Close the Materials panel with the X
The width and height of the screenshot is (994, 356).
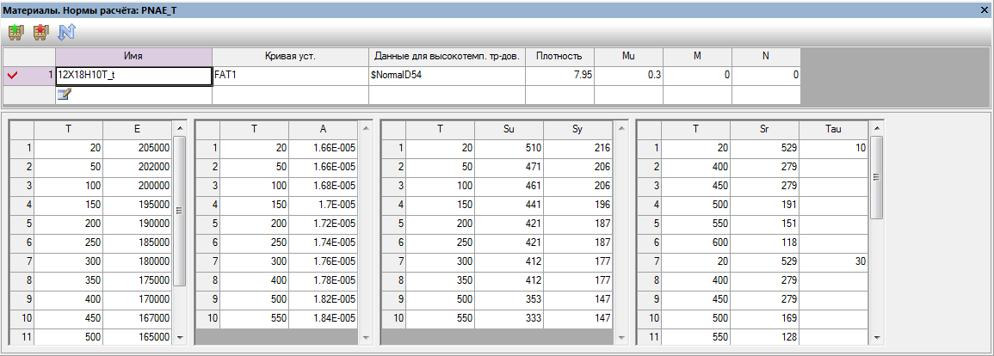coord(985,9)
